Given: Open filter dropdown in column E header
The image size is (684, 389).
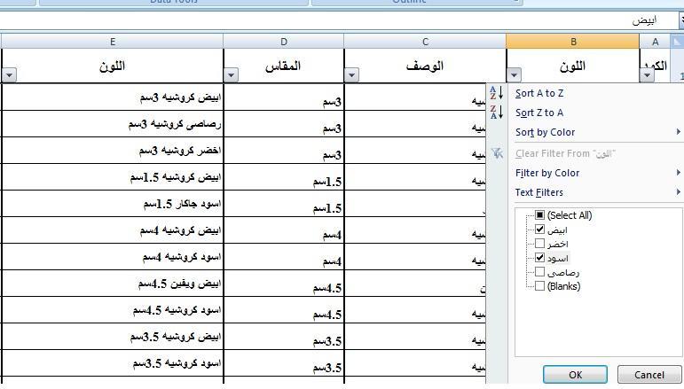Looking at the screenshot, I should pos(9,75).
